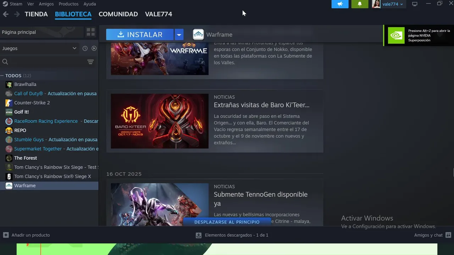Screen dimensions: 454x255
Task: Click the library search magnifier icon
Action: tap(5, 62)
